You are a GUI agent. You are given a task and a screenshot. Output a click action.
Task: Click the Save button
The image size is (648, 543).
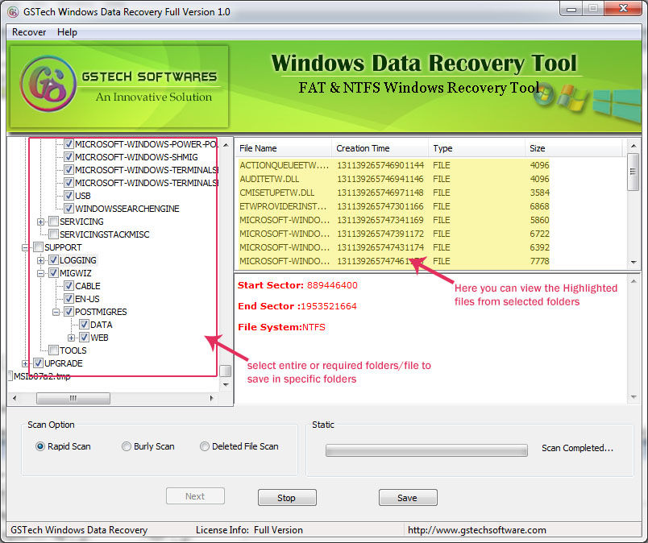(x=408, y=498)
